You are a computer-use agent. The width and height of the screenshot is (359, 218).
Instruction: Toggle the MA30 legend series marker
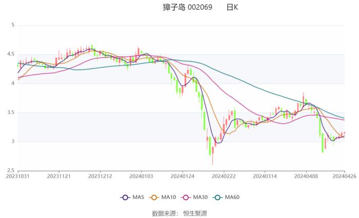pos(190,198)
